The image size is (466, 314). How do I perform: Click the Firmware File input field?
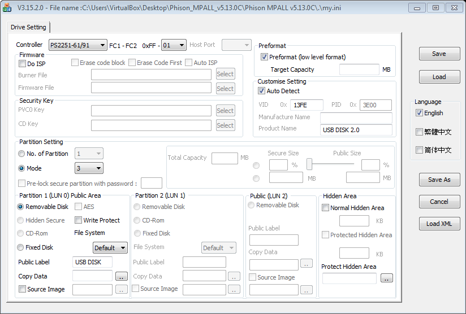click(151, 88)
